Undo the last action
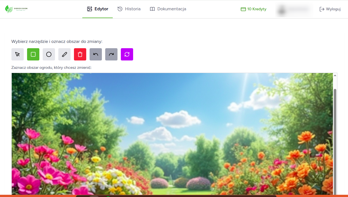This screenshot has height=197, width=348. pos(96,54)
